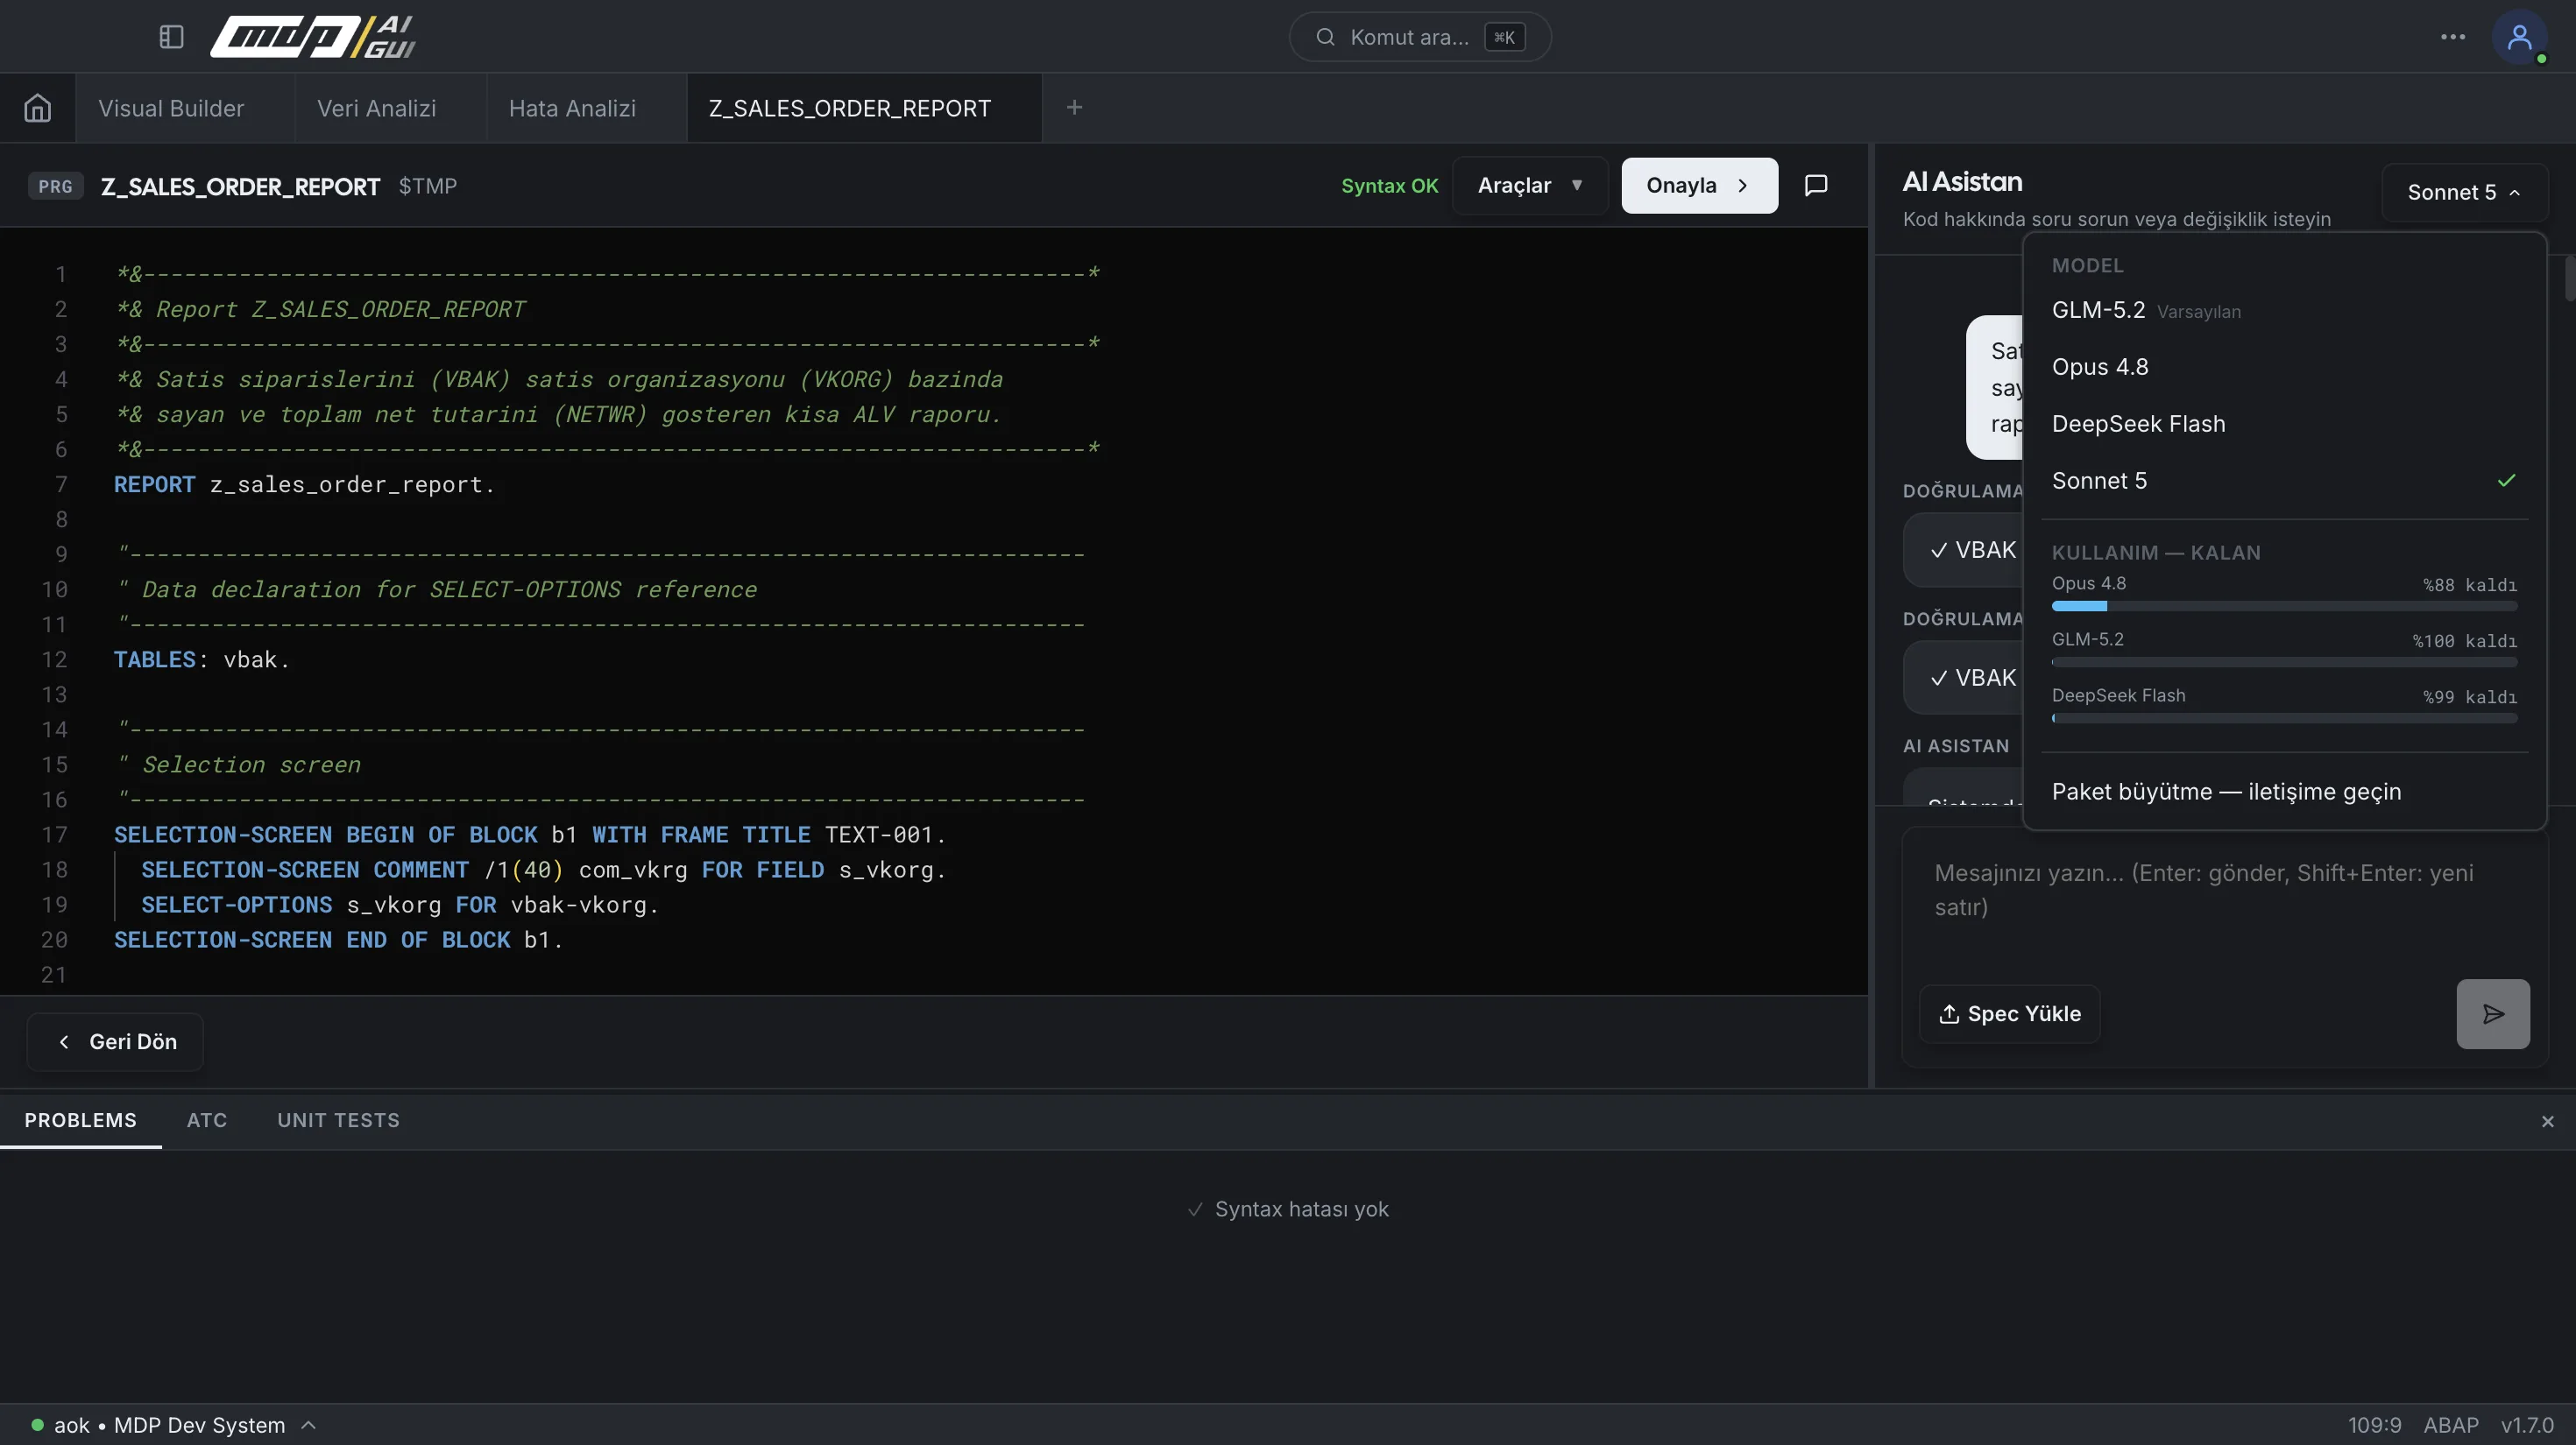Viewport: 2576px width, 1445px height.
Task: Click the Opus 4.8 usage progress bar
Action: (2284, 607)
